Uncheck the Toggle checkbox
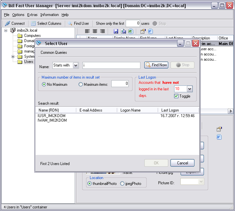 coord(176,96)
